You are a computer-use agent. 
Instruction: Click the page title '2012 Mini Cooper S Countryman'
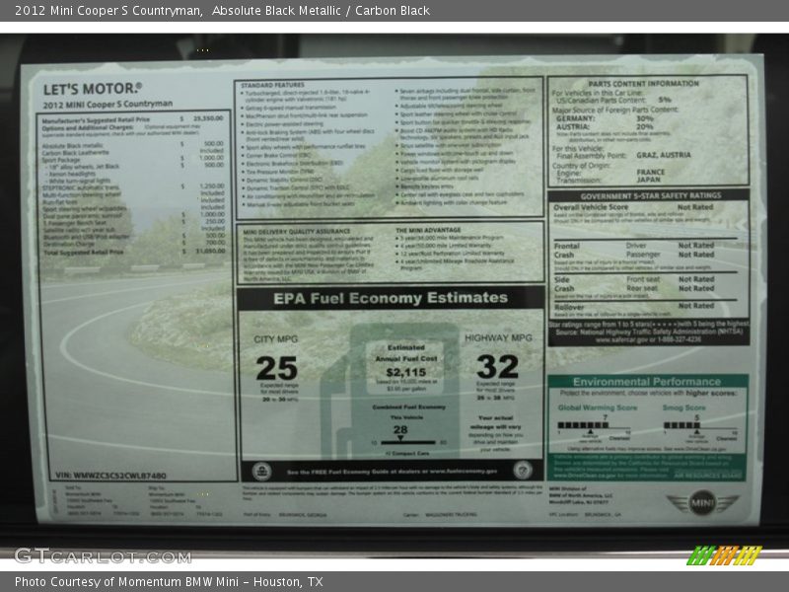(108, 11)
